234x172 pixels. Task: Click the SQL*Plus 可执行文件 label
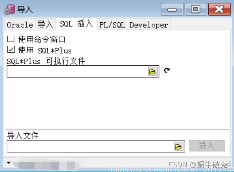point(46,61)
